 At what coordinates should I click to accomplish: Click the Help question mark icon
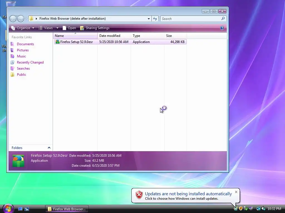point(222,28)
